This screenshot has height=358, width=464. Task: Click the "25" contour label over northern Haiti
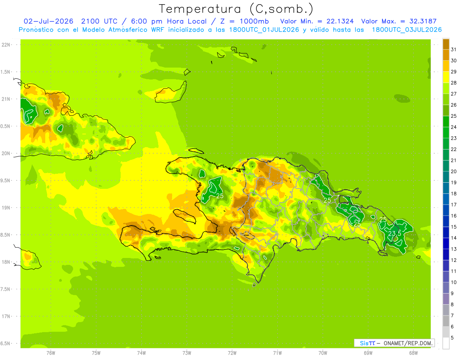(x=220, y=196)
